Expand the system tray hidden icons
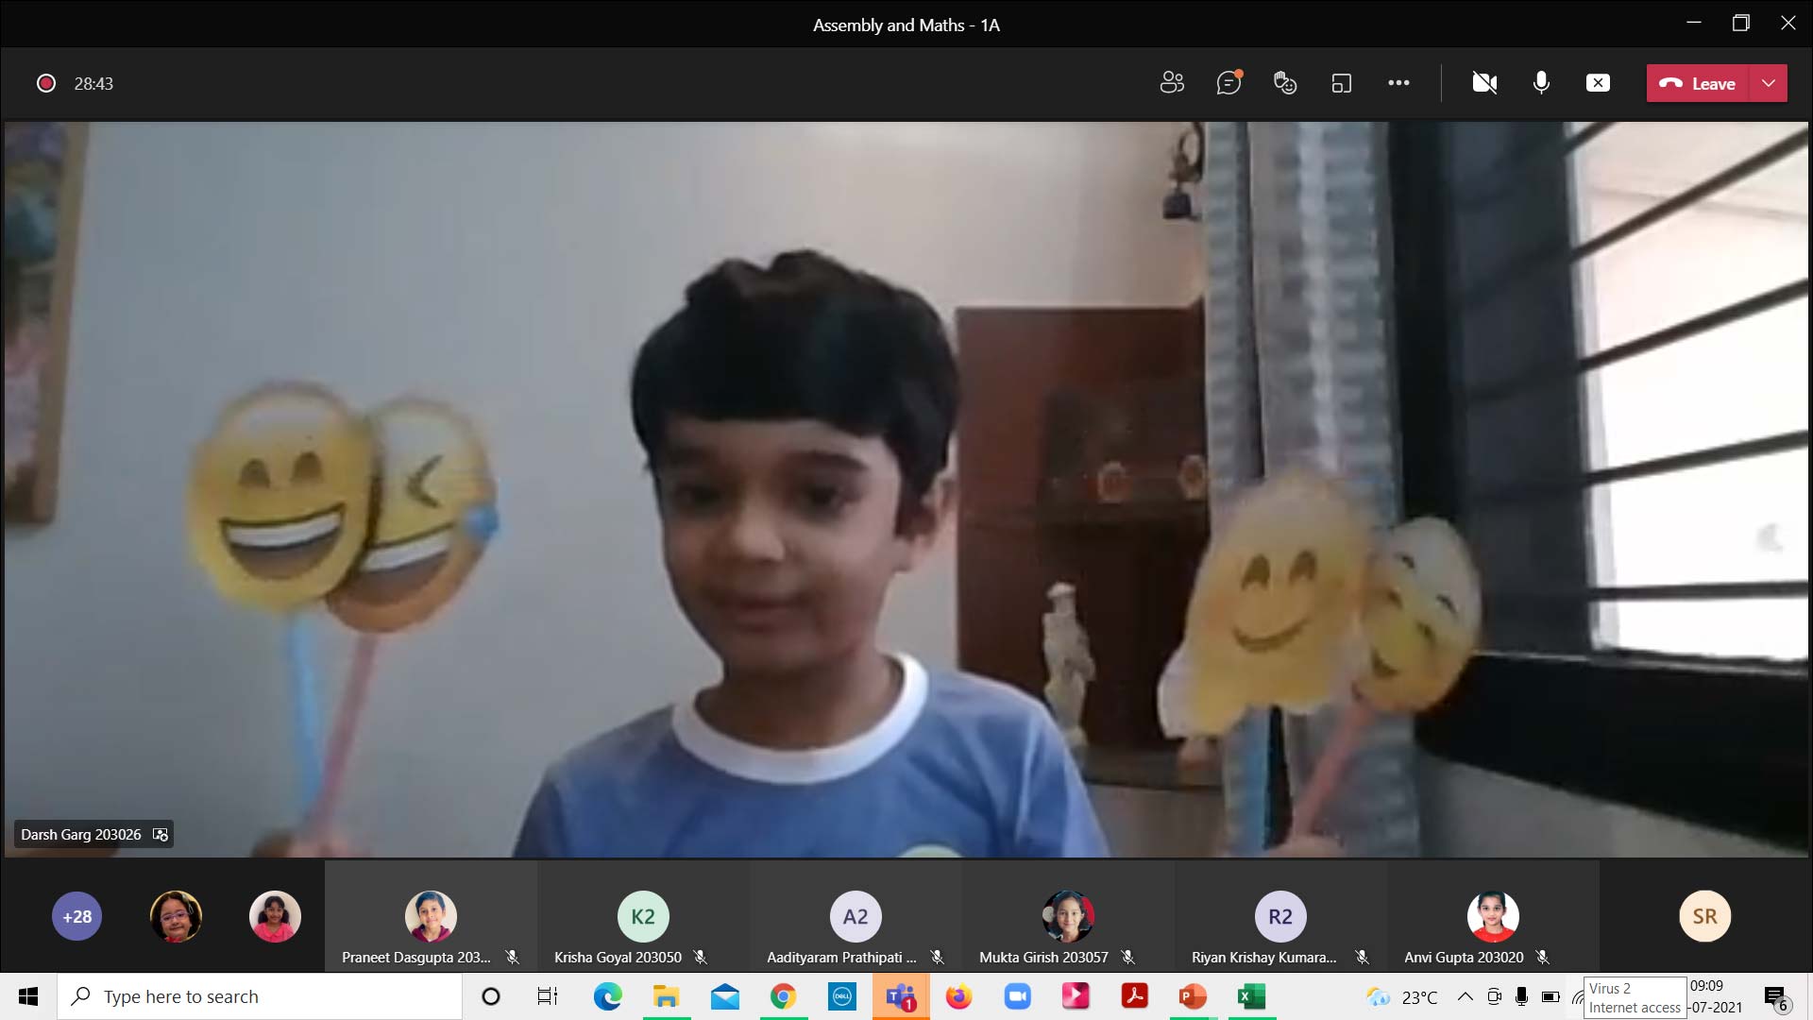Screen dimensions: 1813x1020 [1465, 996]
